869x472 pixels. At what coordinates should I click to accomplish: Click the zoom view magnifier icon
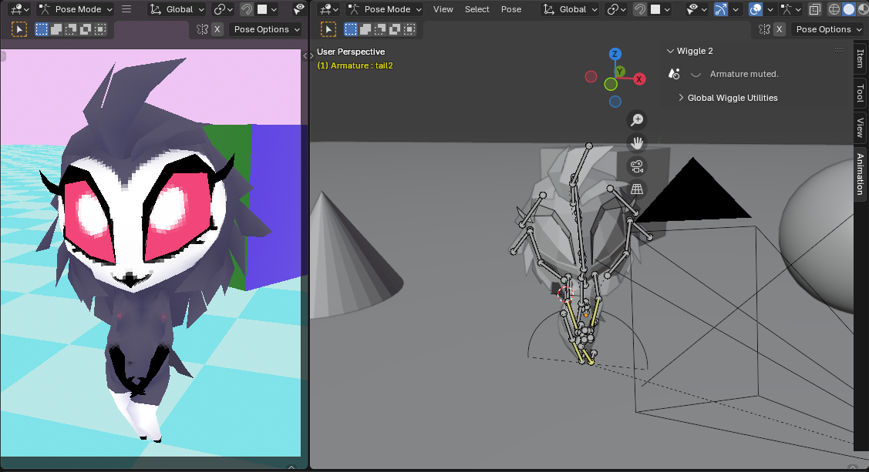[x=637, y=119]
